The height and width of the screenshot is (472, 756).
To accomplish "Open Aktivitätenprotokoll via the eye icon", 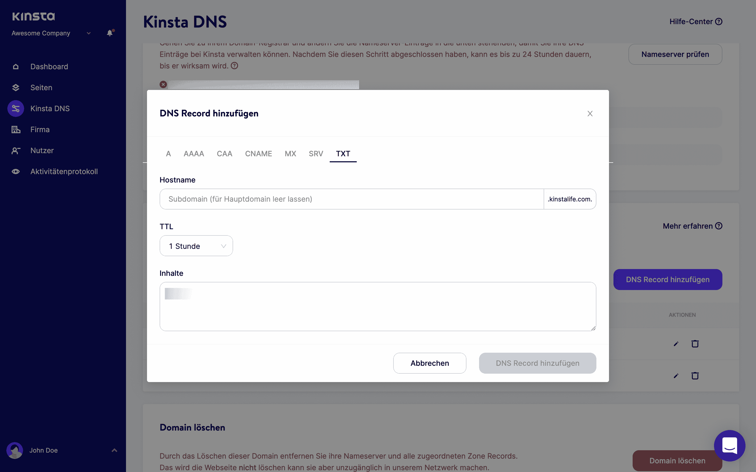I will 16,171.
